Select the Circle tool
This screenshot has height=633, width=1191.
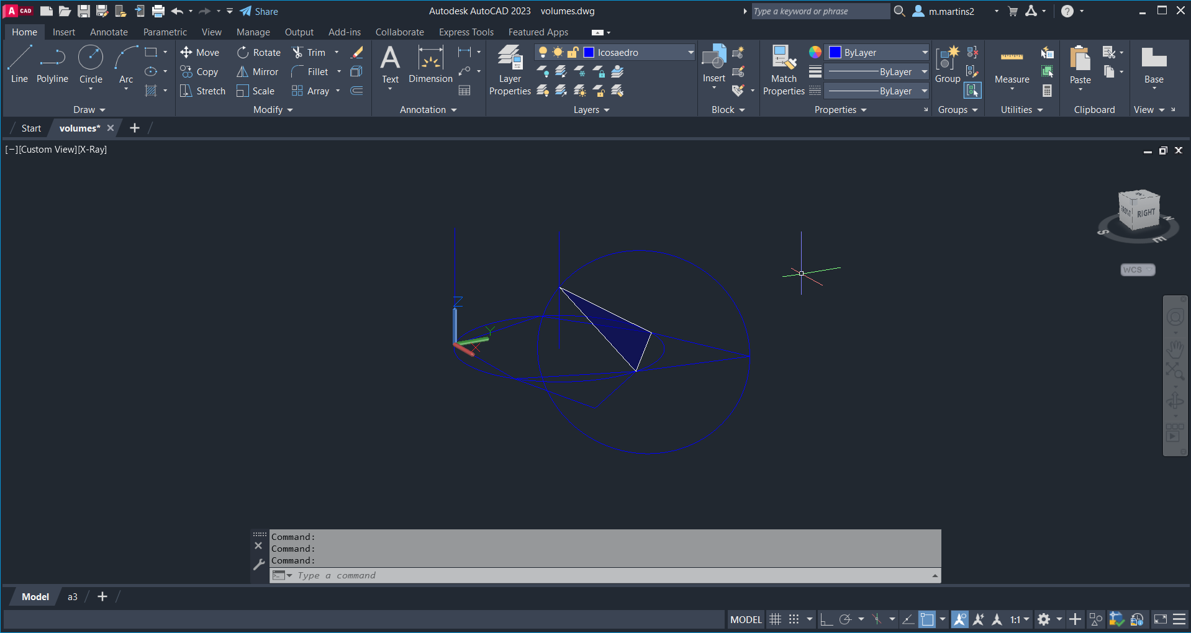91,64
